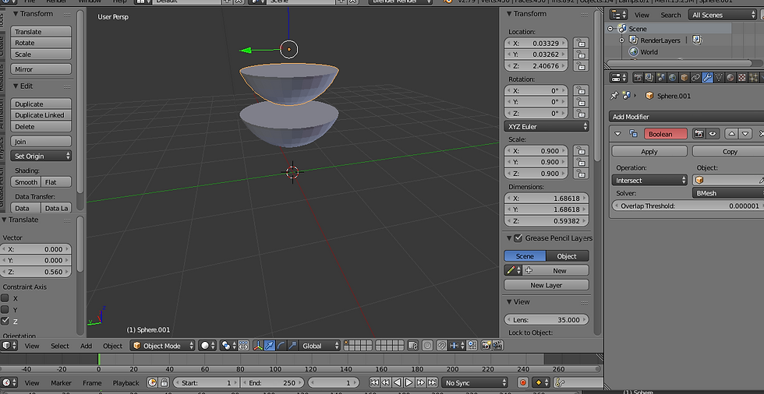Image resolution: width=764 pixels, height=394 pixels.
Task: Enable the X constraint axis checkbox
Action: pos(5,298)
